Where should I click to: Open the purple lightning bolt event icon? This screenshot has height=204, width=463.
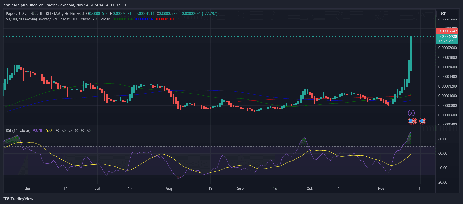[411, 113]
